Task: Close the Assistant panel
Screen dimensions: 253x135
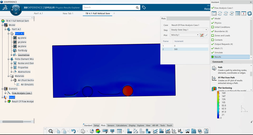Action: coord(251,2)
